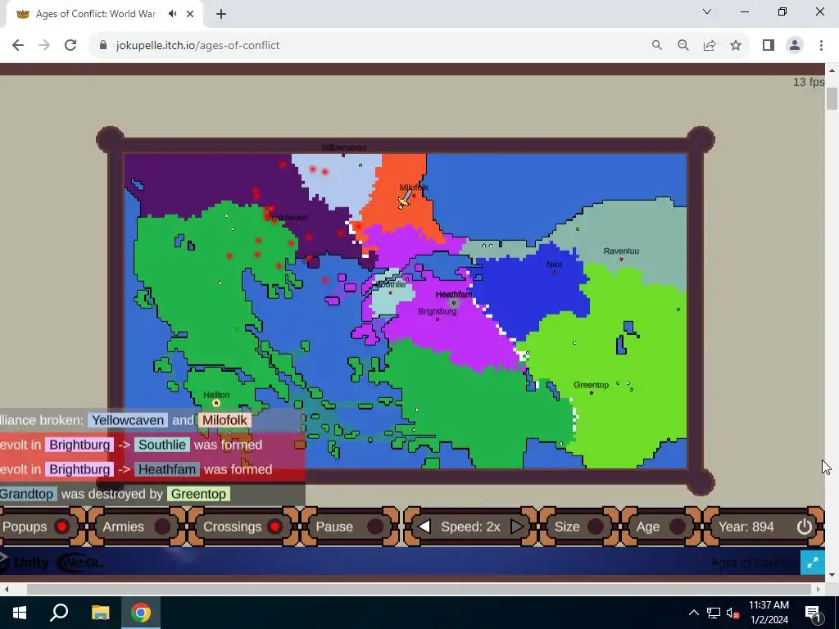839x629 pixels.
Task: Open the tab search dropdown
Action: (707, 11)
